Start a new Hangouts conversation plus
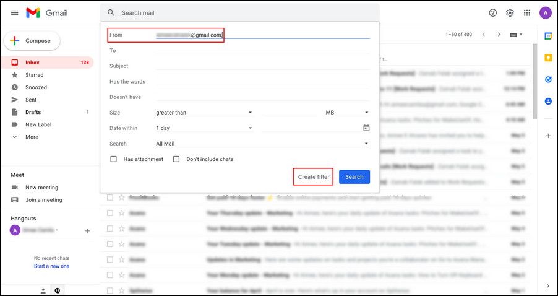The width and height of the screenshot is (558, 296). (87, 231)
